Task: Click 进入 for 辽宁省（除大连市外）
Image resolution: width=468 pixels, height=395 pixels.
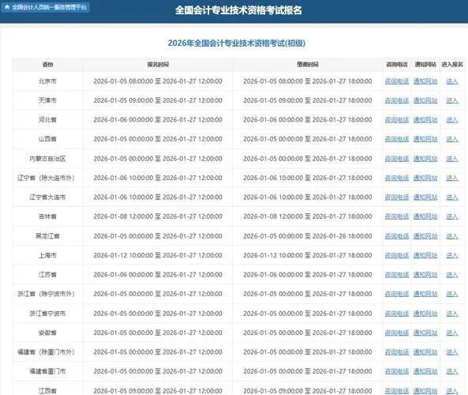Action: tap(452, 178)
